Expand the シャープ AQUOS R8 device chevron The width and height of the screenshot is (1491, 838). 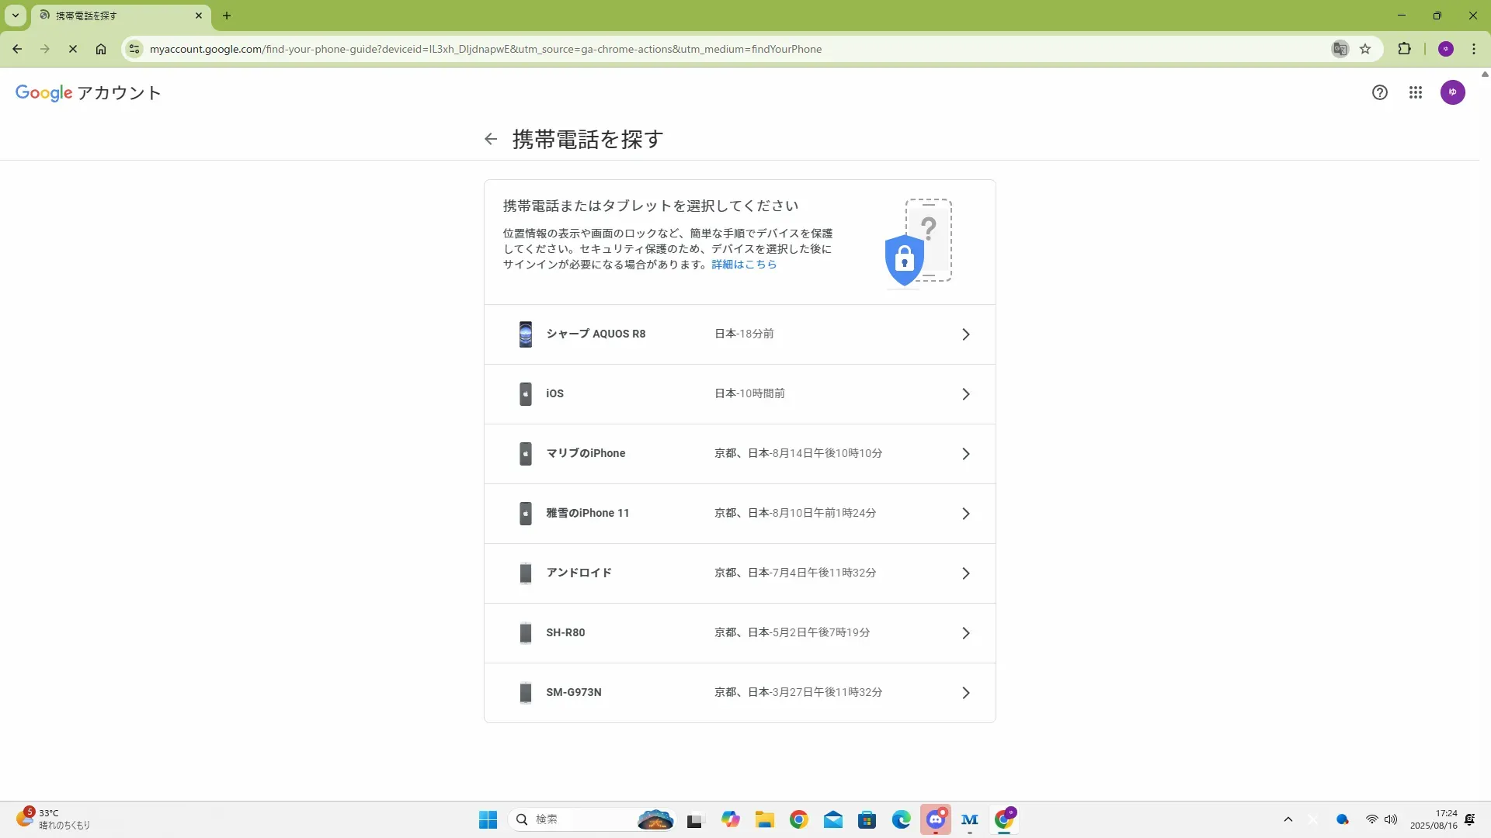[965, 334]
